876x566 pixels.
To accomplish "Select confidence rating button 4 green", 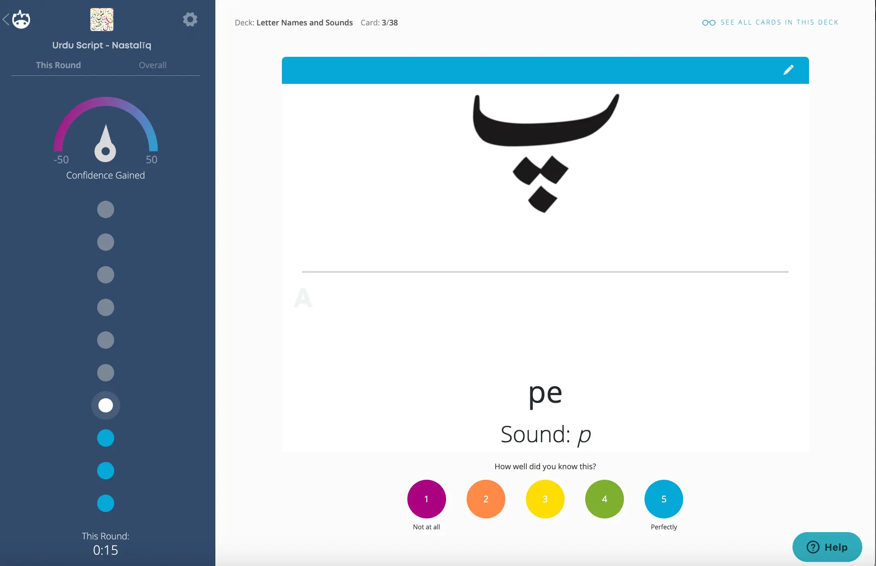I will point(604,498).
